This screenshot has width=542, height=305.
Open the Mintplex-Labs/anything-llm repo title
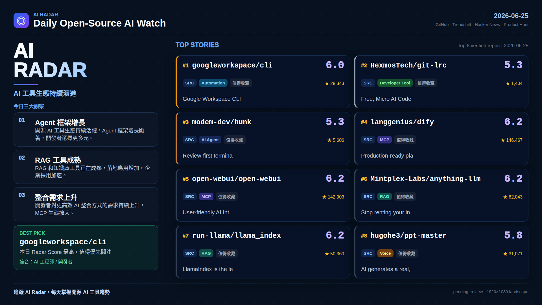425,179
